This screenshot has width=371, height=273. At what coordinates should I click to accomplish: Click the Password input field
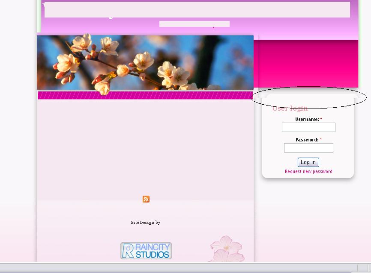(x=308, y=148)
